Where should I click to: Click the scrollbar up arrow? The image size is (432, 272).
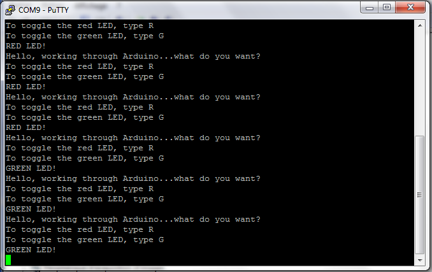[x=420, y=24]
